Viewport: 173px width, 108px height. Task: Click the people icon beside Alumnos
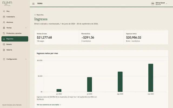pyautogui.click(x=4, y=22)
